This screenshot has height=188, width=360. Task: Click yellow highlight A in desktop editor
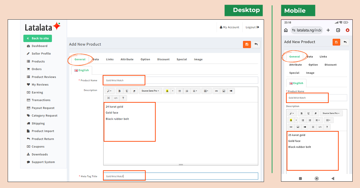167,91
